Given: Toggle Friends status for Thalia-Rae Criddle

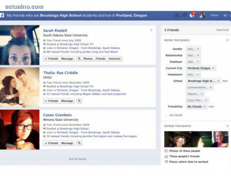Looking at the screenshot, I should pos(52,101).
